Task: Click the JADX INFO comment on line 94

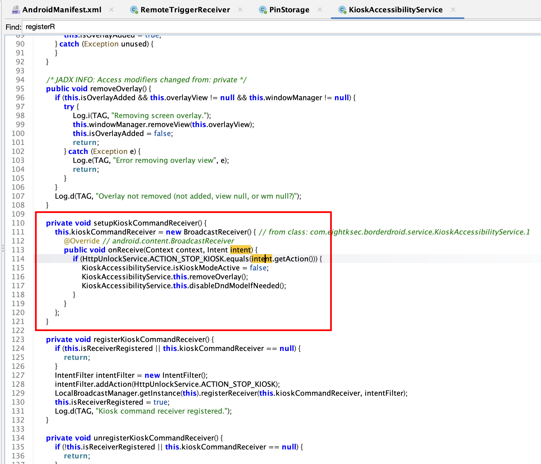Action: (x=146, y=80)
